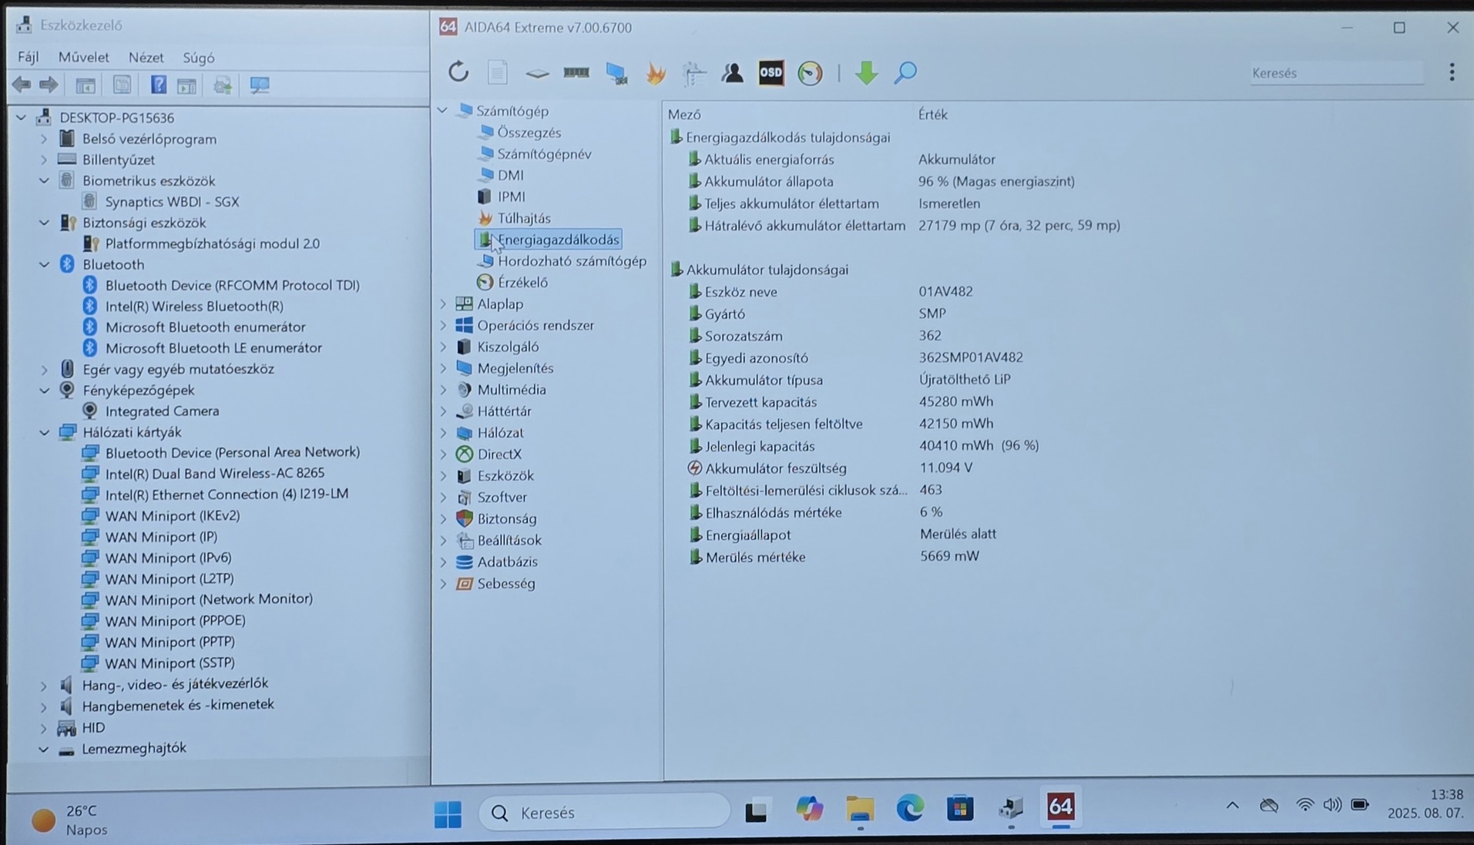Select Integrated Camera device
The height and width of the screenshot is (845, 1474).
click(162, 411)
